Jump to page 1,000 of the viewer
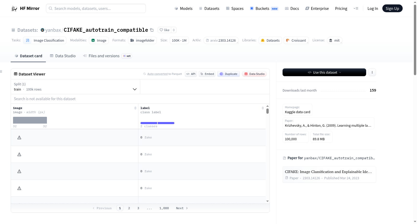The width and height of the screenshot is (417, 224). pos(164,208)
